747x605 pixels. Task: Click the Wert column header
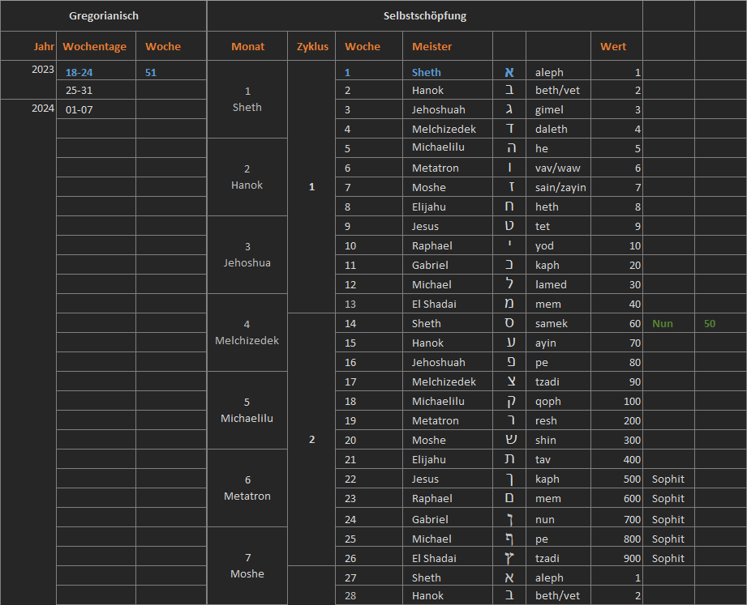[x=616, y=46]
